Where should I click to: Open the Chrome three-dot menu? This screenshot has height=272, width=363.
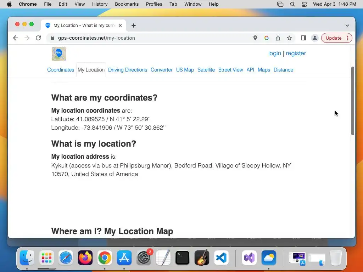(x=348, y=38)
